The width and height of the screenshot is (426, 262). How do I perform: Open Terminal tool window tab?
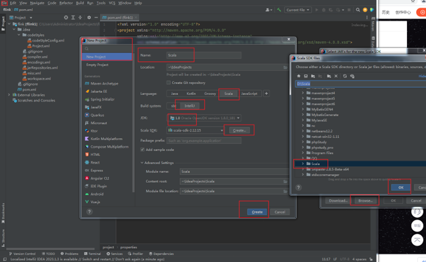(92, 253)
